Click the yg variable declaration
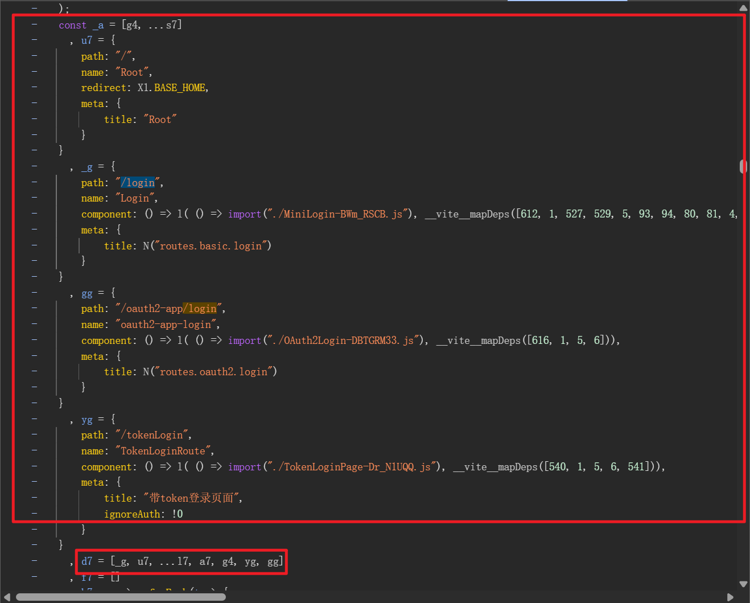The image size is (750, 603). 86,420
